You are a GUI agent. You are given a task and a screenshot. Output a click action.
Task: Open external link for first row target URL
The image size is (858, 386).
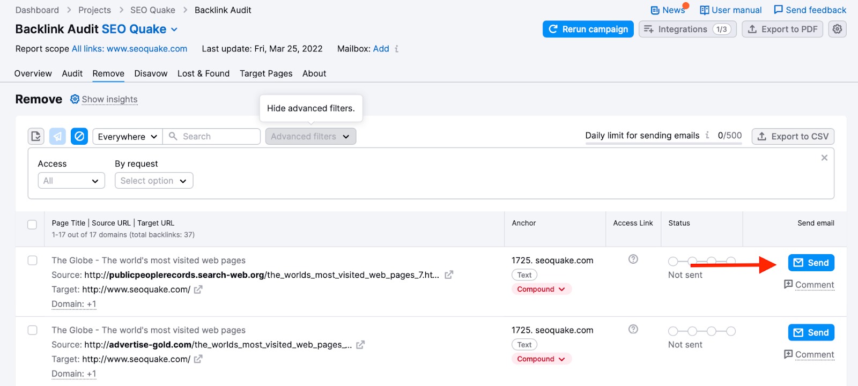[x=198, y=289]
